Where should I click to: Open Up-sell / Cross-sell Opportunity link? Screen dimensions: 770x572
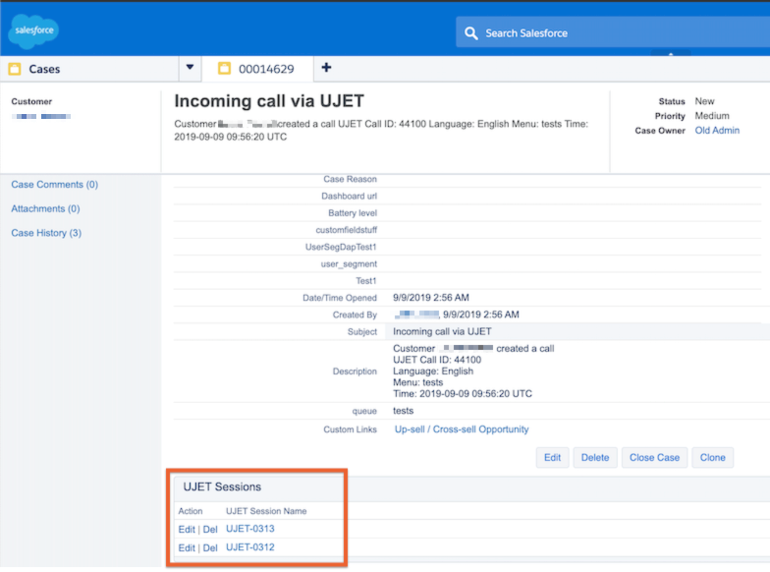pyautogui.click(x=462, y=429)
